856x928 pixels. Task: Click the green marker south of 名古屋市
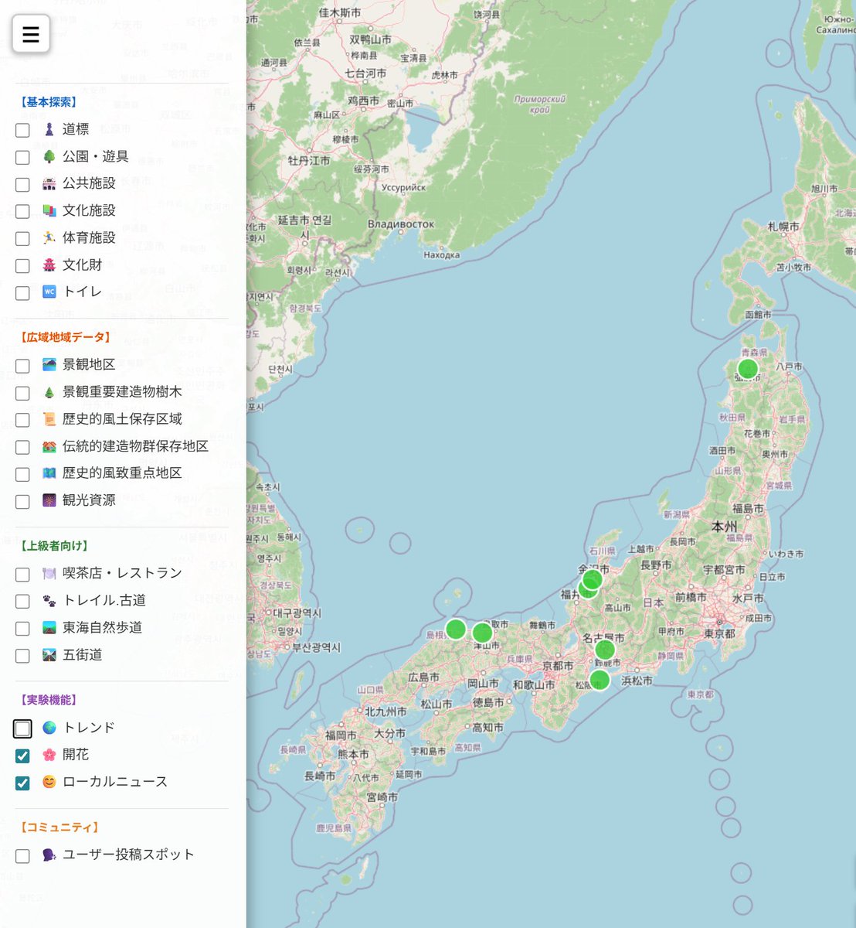pos(605,650)
